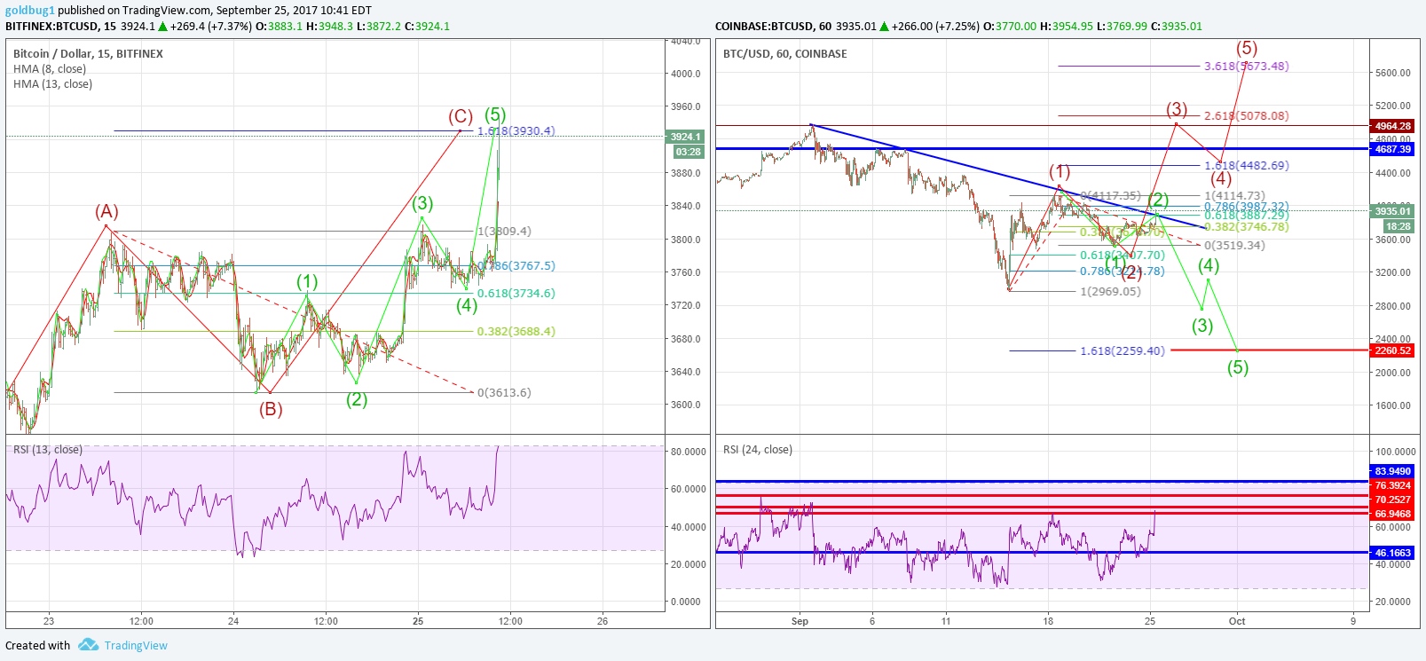Viewport: 1426px width, 661px height.
Task: Select the red 2260.52 price level tag
Action: coord(1392,350)
